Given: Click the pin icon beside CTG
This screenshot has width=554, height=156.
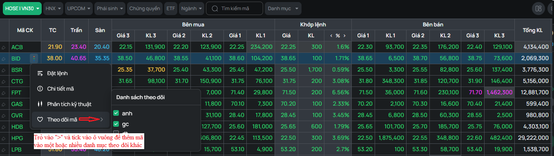Looking at the screenshot, I should (4, 82).
